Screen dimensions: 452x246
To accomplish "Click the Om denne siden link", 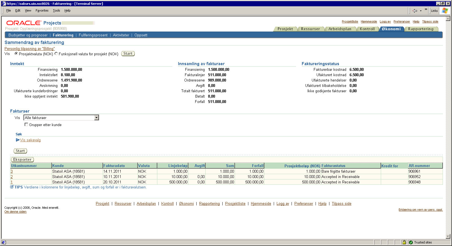I will tap(15, 212).
